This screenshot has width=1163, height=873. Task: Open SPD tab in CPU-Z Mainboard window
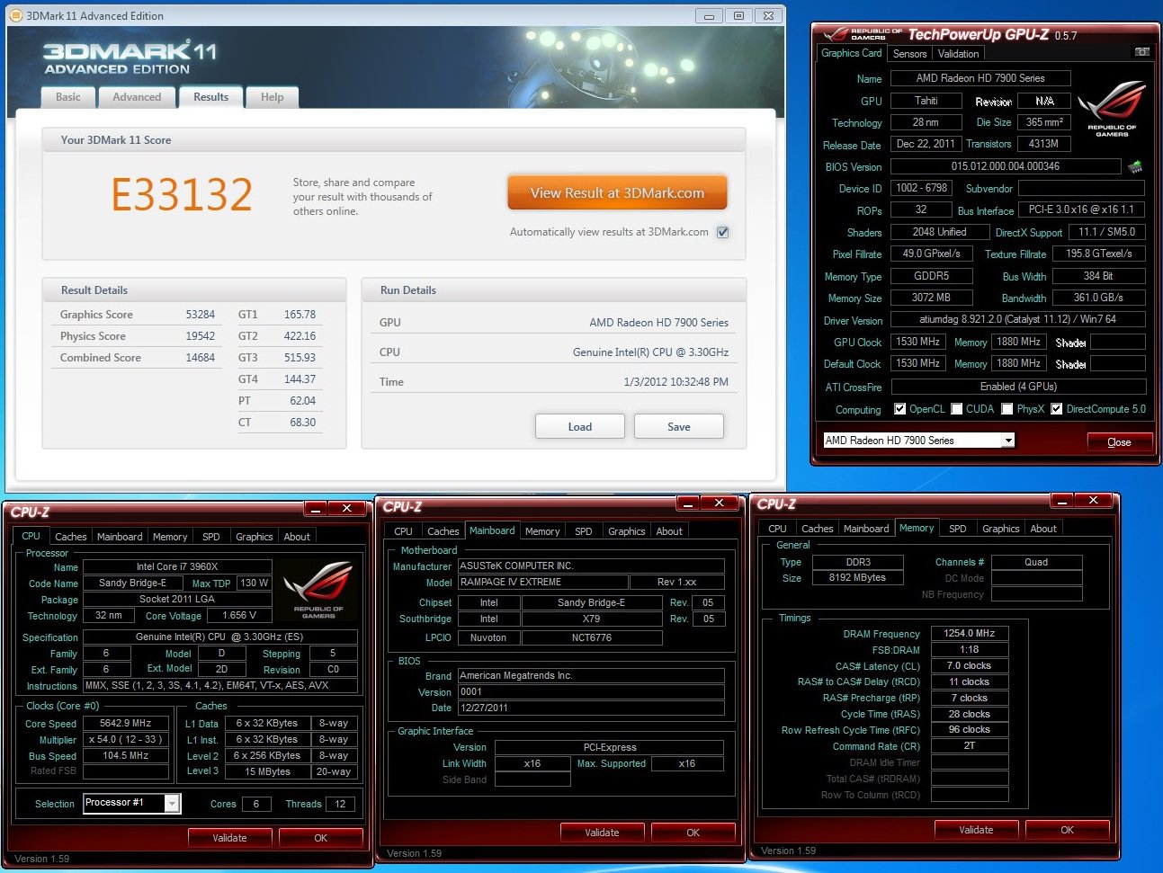click(x=584, y=531)
